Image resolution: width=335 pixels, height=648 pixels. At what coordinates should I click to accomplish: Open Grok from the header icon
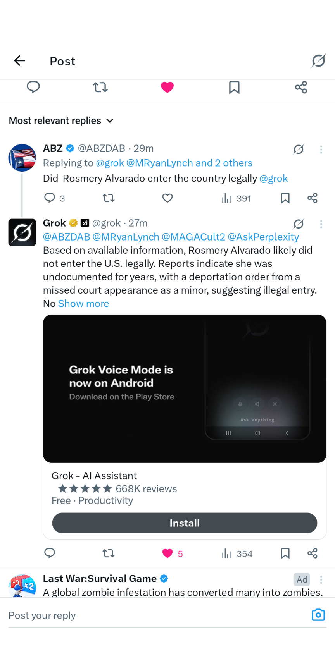pos(318,60)
